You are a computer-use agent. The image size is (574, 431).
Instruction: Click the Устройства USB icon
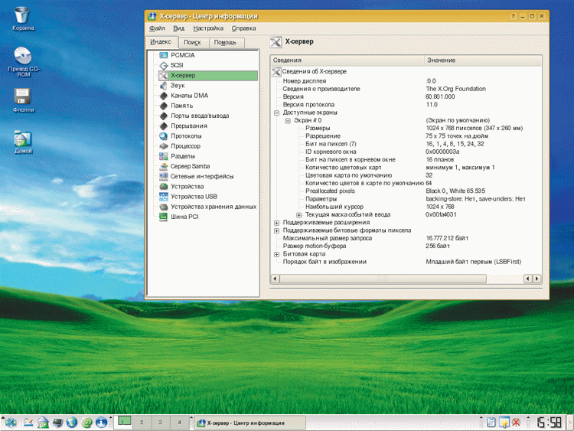click(x=163, y=197)
